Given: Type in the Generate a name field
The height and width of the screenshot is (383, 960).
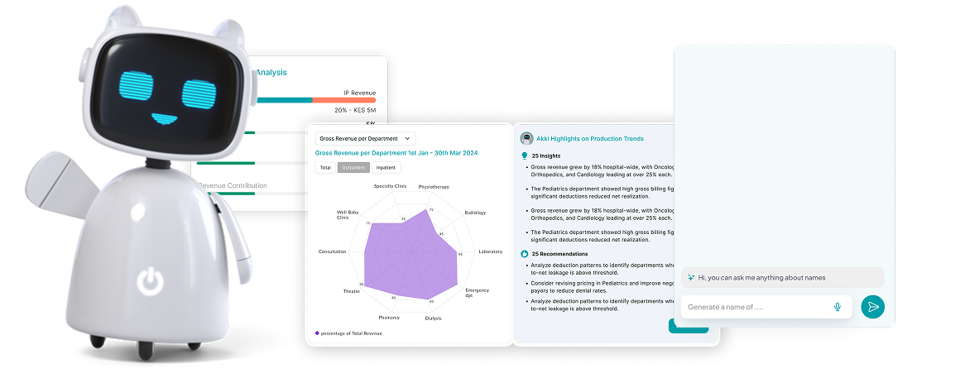Looking at the screenshot, I should [753, 307].
